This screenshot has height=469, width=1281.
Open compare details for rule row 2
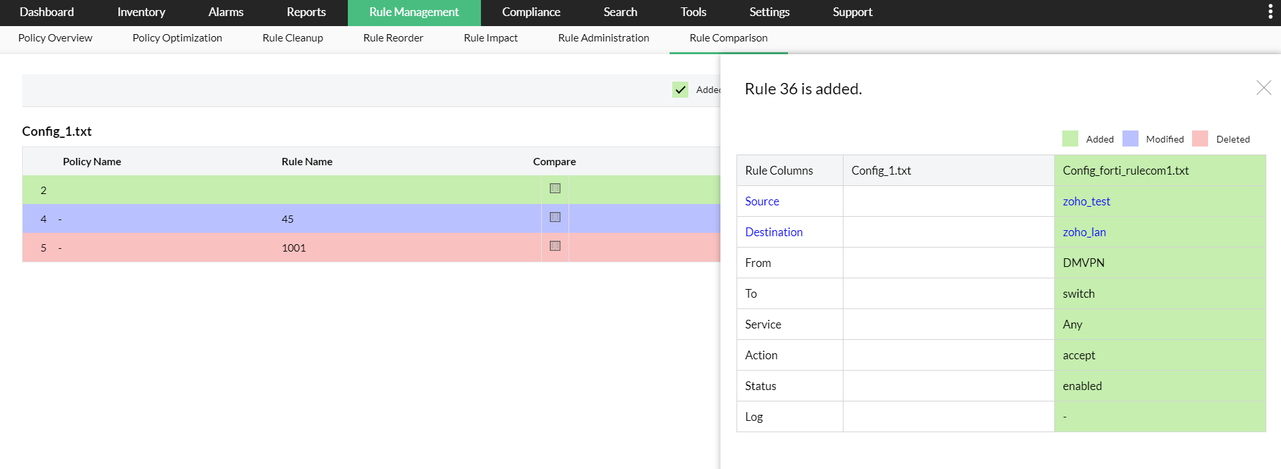click(x=555, y=189)
